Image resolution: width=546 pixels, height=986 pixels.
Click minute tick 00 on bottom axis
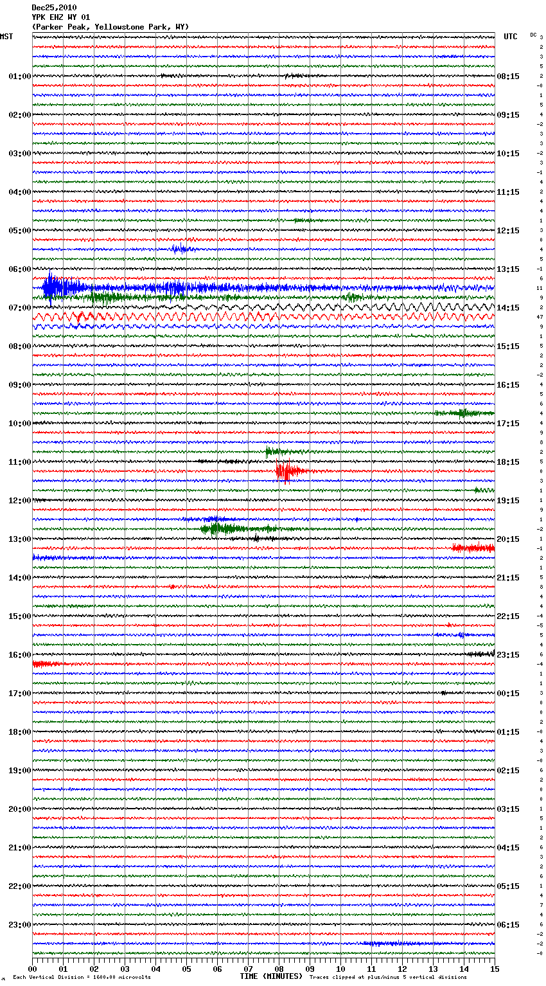pos(33,969)
